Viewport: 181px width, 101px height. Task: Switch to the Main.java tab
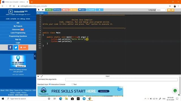point(40,13)
